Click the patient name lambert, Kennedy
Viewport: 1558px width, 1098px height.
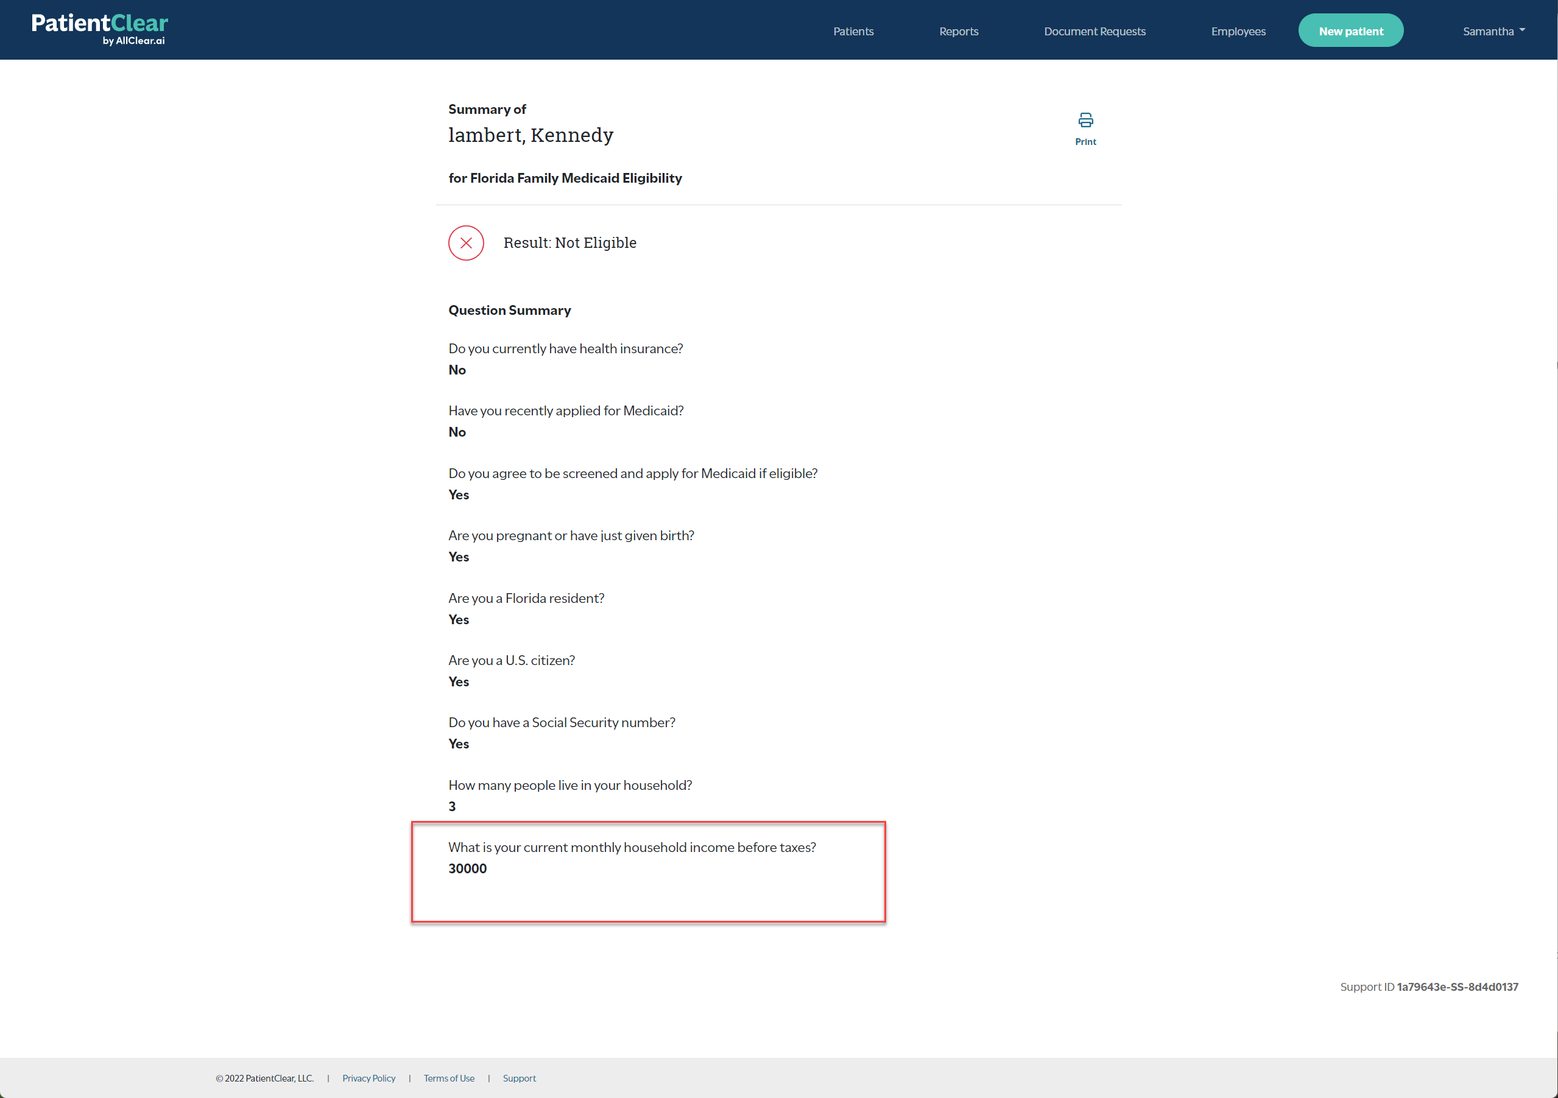tap(530, 135)
